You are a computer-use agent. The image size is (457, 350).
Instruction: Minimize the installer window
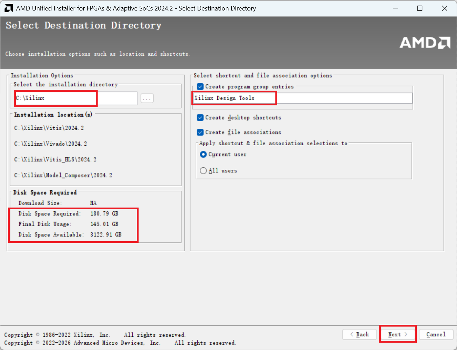point(396,8)
